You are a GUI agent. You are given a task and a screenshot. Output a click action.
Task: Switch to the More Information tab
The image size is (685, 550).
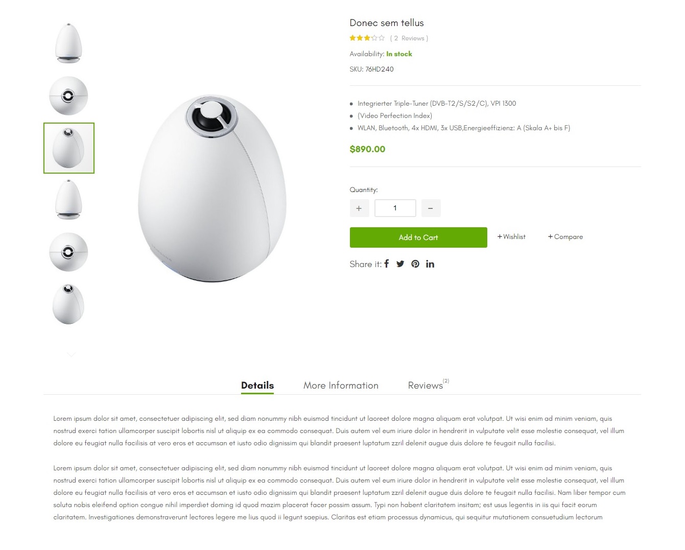tap(341, 386)
